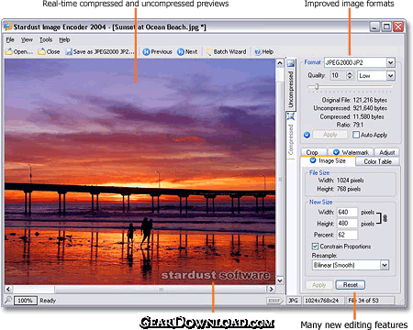Click the Open toolbar button

19,52
